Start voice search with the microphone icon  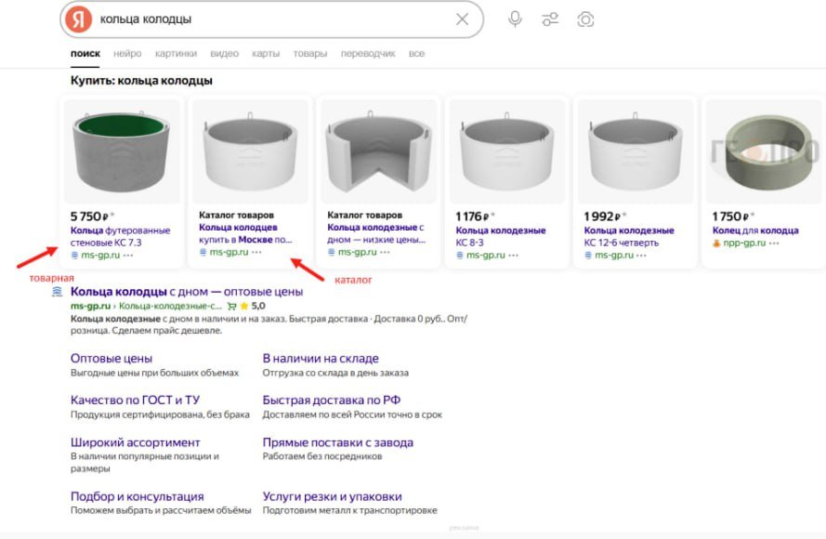tap(515, 20)
